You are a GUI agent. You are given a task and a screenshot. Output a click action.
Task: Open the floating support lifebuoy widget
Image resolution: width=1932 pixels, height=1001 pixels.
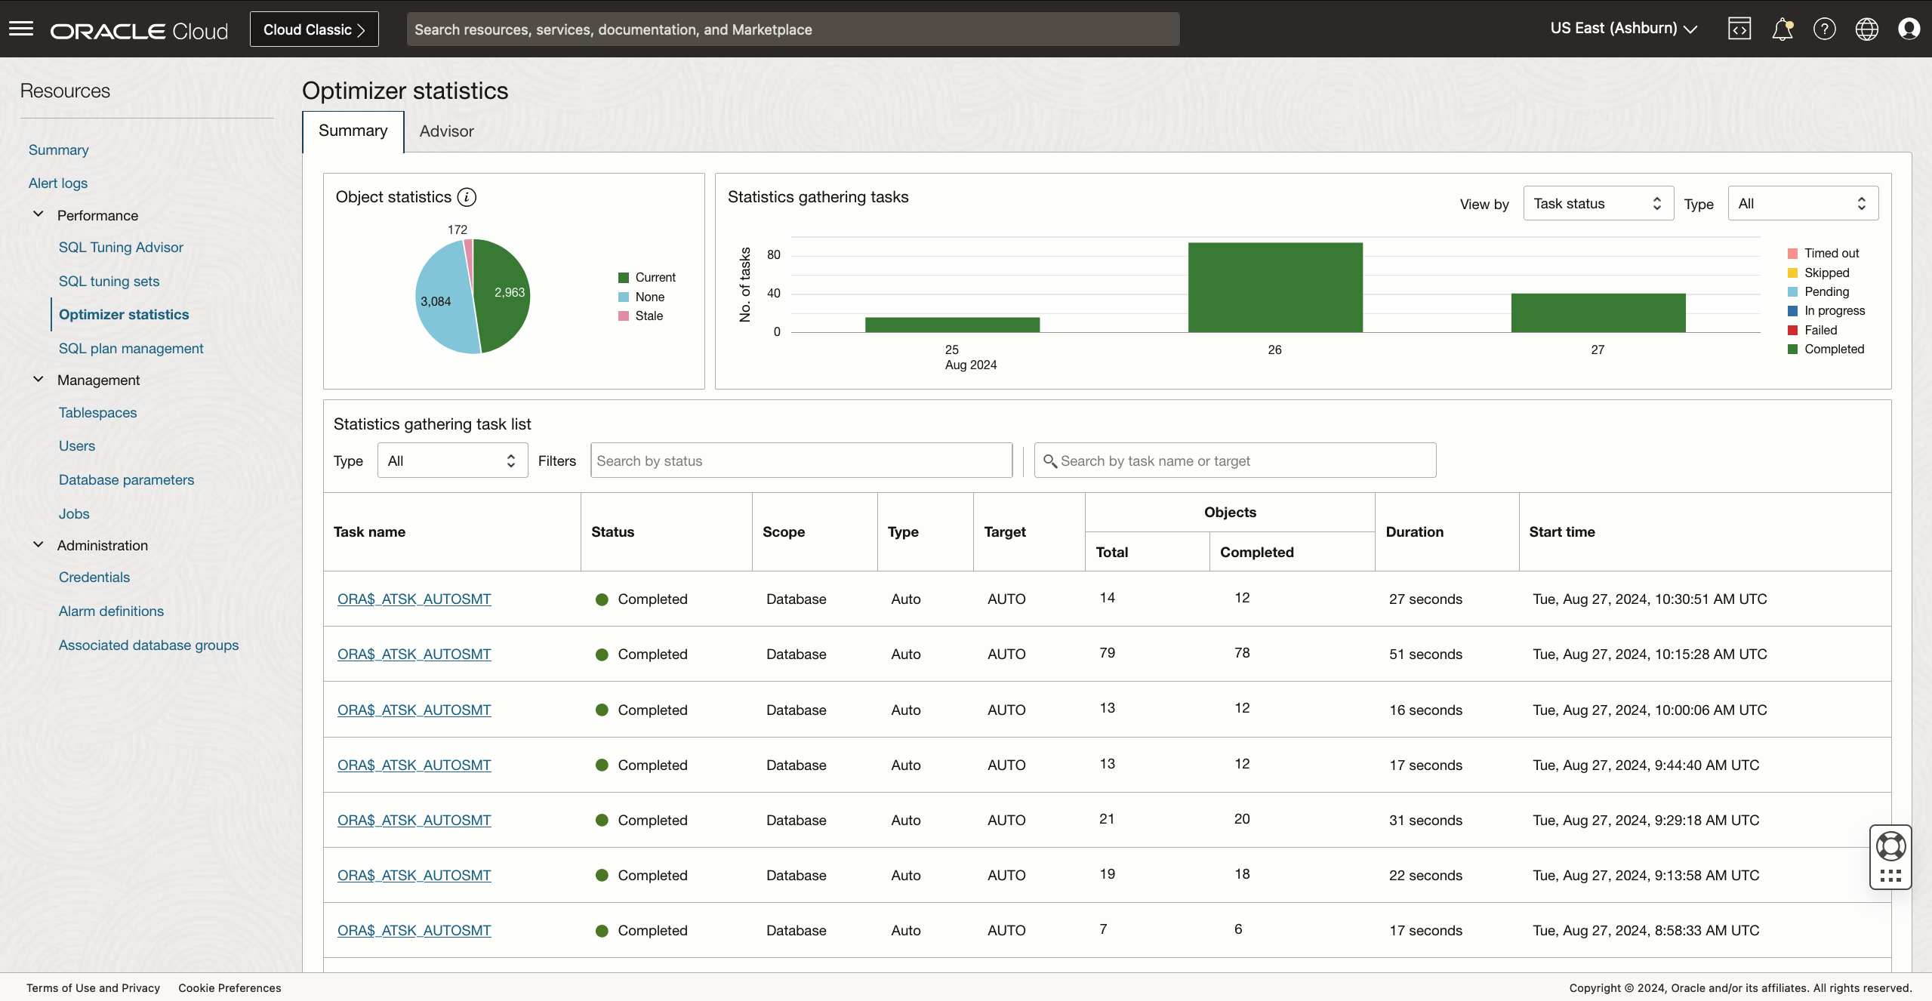coord(1890,846)
